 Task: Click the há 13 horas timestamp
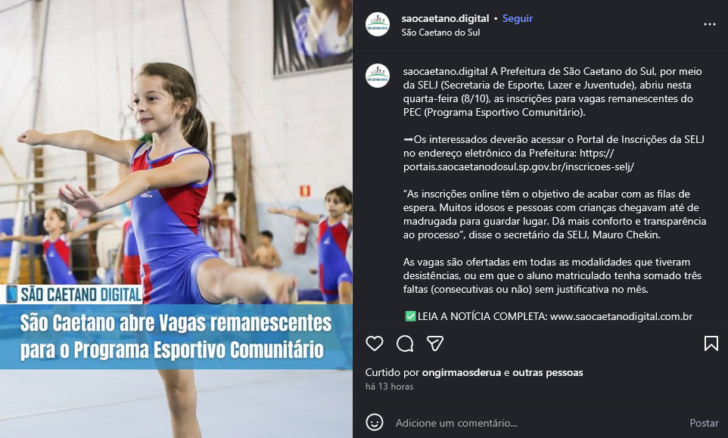click(x=389, y=387)
